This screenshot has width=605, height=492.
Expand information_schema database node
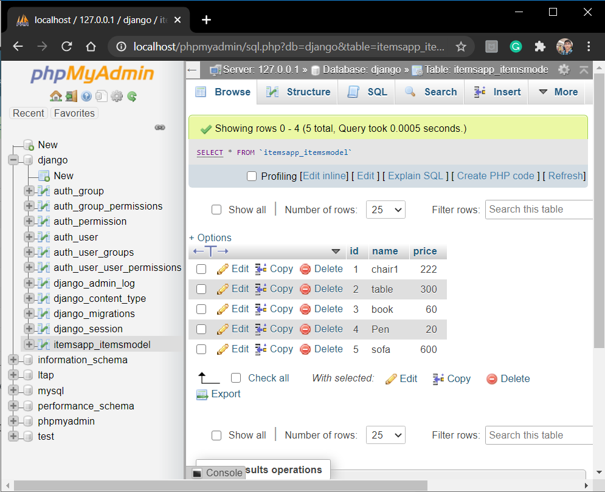click(x=13, y=360)
